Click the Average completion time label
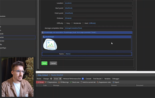 (x=54, y=28)
